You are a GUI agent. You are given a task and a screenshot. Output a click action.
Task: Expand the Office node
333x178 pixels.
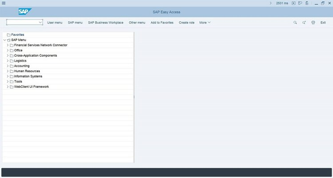[x=8, y=50]
